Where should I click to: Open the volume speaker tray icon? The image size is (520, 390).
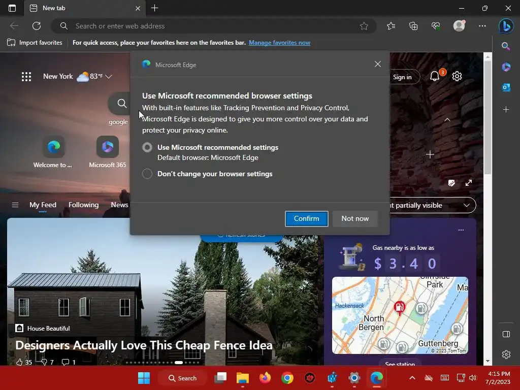click(473, 378)
